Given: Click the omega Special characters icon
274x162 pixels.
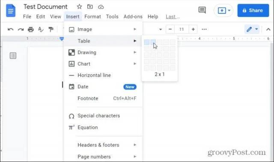Looking at the screenshot, I should (71, 116).
